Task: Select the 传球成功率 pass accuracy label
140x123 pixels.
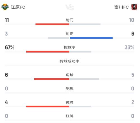Action: (70, 61)
